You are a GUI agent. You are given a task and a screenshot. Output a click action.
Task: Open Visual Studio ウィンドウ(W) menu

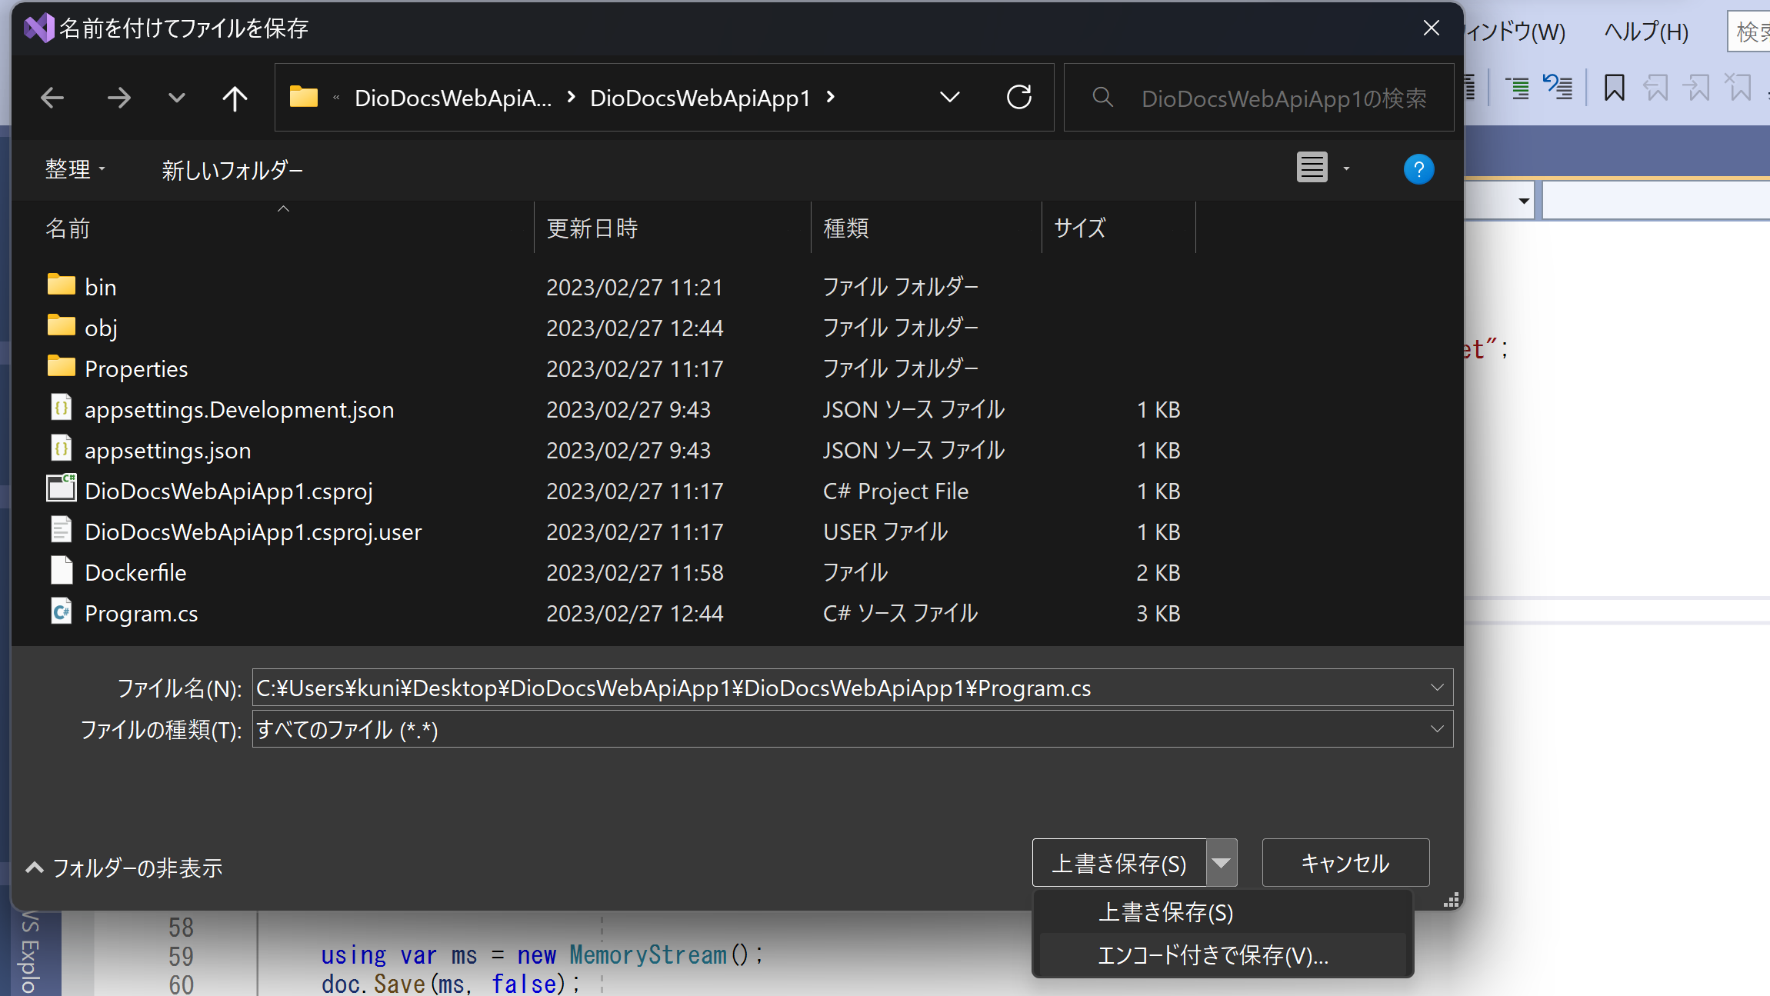pos(1515,32)
